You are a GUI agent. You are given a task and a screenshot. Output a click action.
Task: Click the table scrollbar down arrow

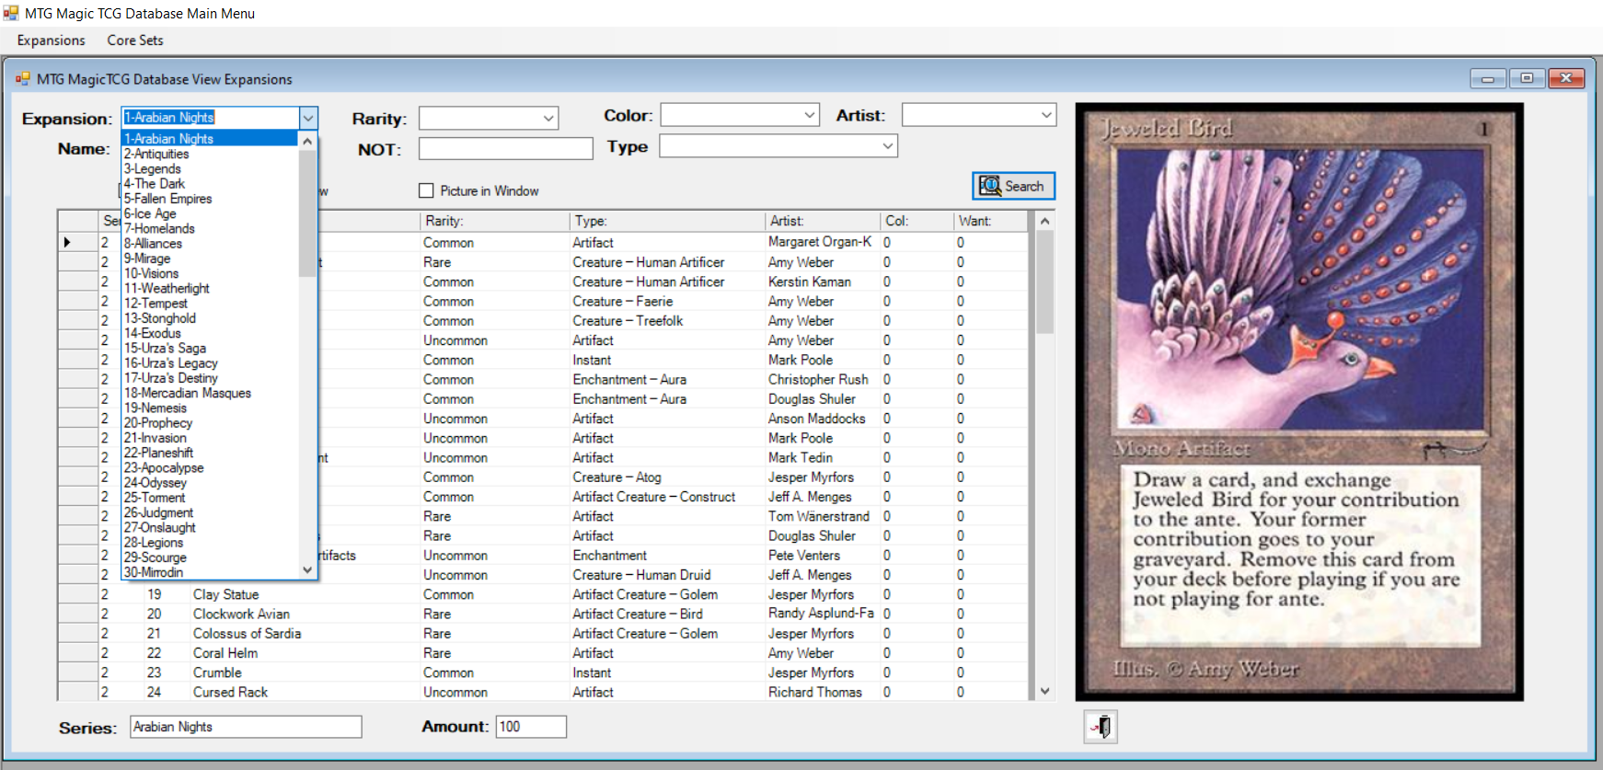1044,691
